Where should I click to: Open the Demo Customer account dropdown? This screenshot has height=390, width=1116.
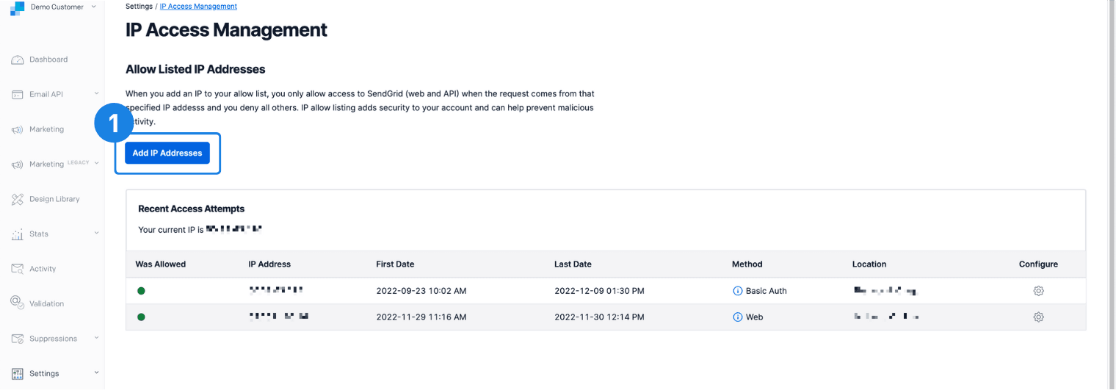click(62, 7)
